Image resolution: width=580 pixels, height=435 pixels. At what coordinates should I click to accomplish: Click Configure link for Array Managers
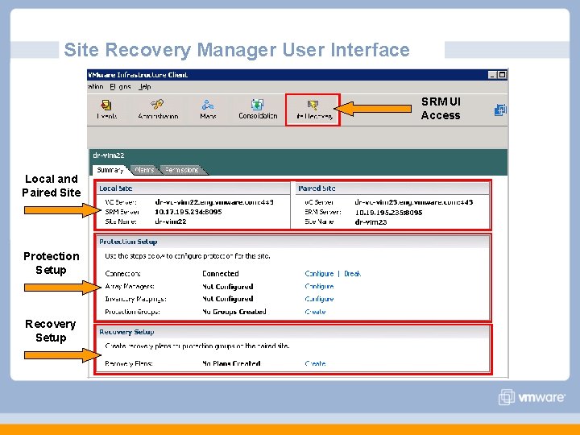tap(319, 286)
